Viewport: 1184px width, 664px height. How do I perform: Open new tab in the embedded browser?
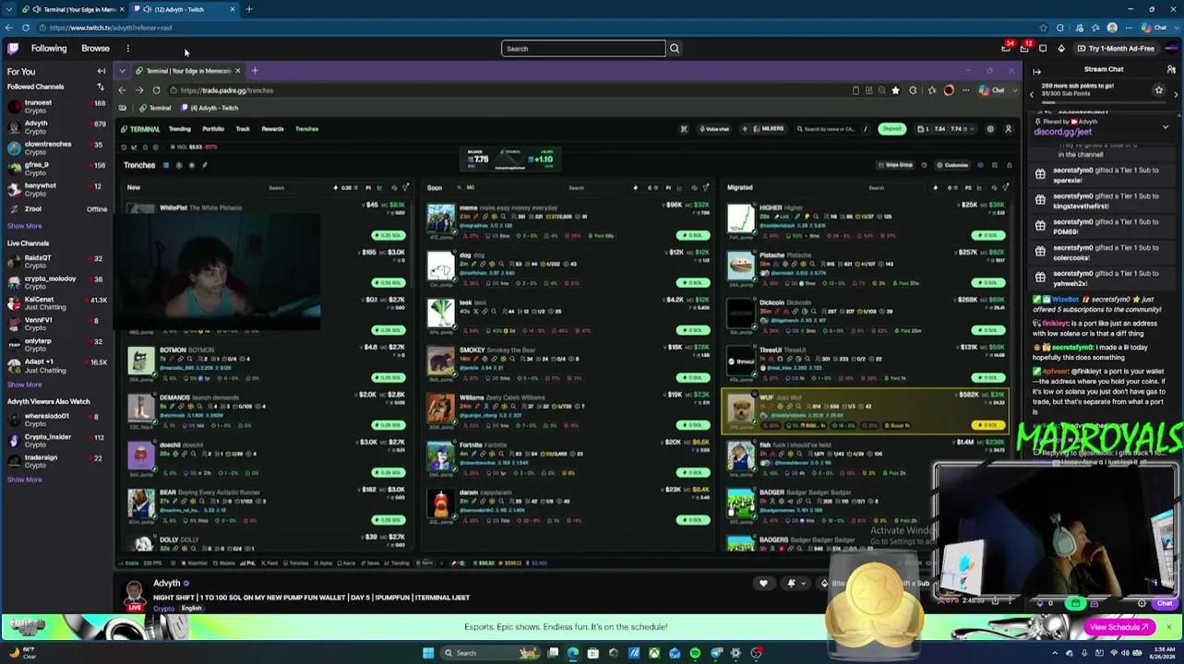255,71
